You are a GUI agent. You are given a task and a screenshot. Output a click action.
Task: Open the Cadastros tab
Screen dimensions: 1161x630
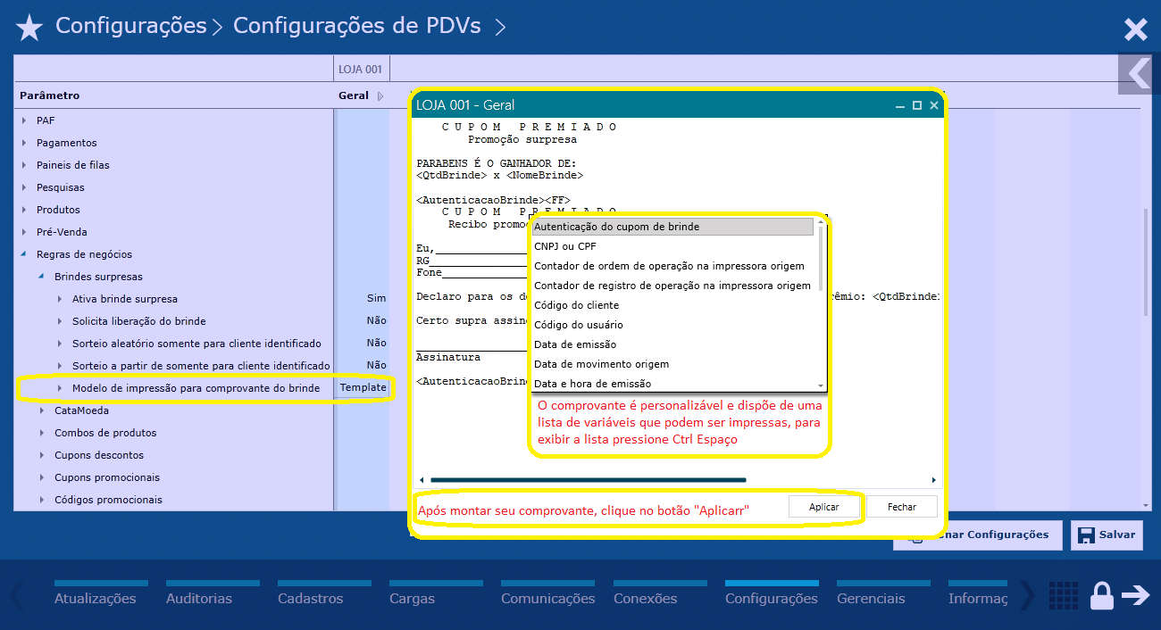[x=311, y=598]
